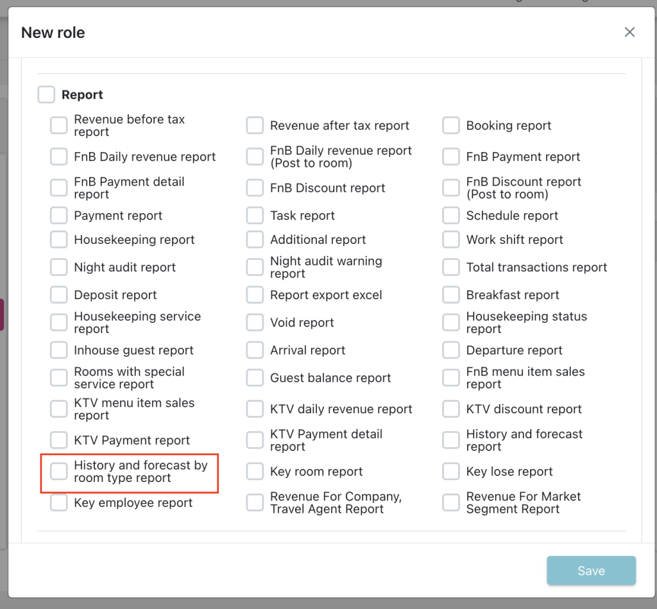Enable Revenue before tax report checkbox
Image resolution: width=657 pixels, height=609 pixels.
click(59, 126)
